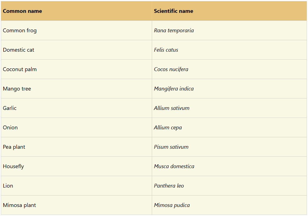The image size is (308, 216).
Task: Select the Pea plant cell
Action: 14,147
